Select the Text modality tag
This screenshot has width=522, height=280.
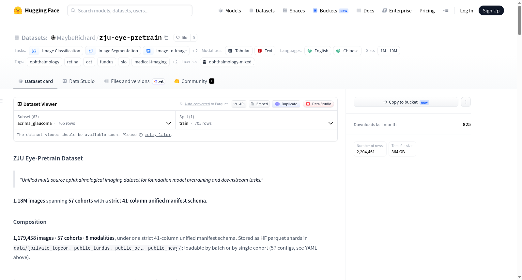tap(265, 51)
